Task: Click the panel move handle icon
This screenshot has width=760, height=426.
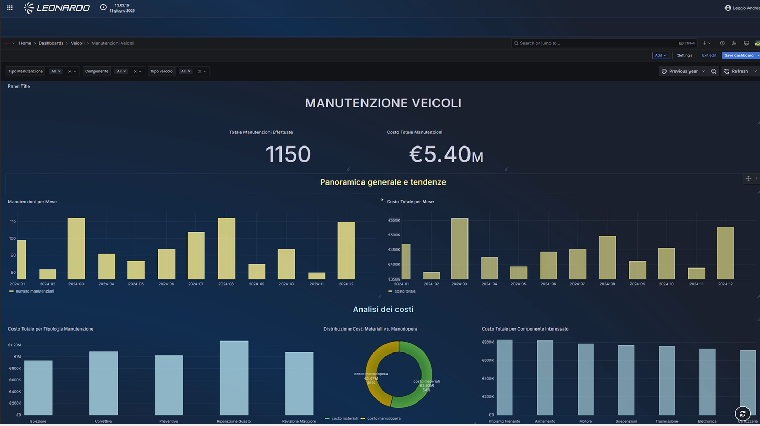Action: point(748,179)
